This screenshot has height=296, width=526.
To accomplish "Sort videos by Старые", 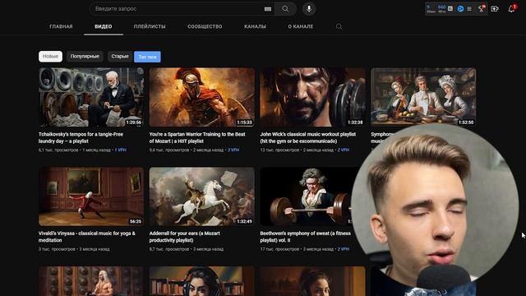I will tap(120, 57).
